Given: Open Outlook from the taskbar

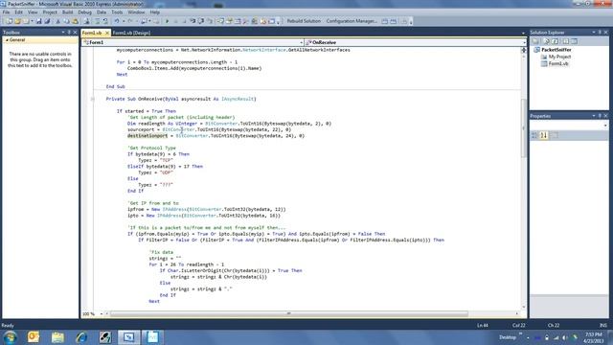Looking at the screenshot, I should coord(34,336).
